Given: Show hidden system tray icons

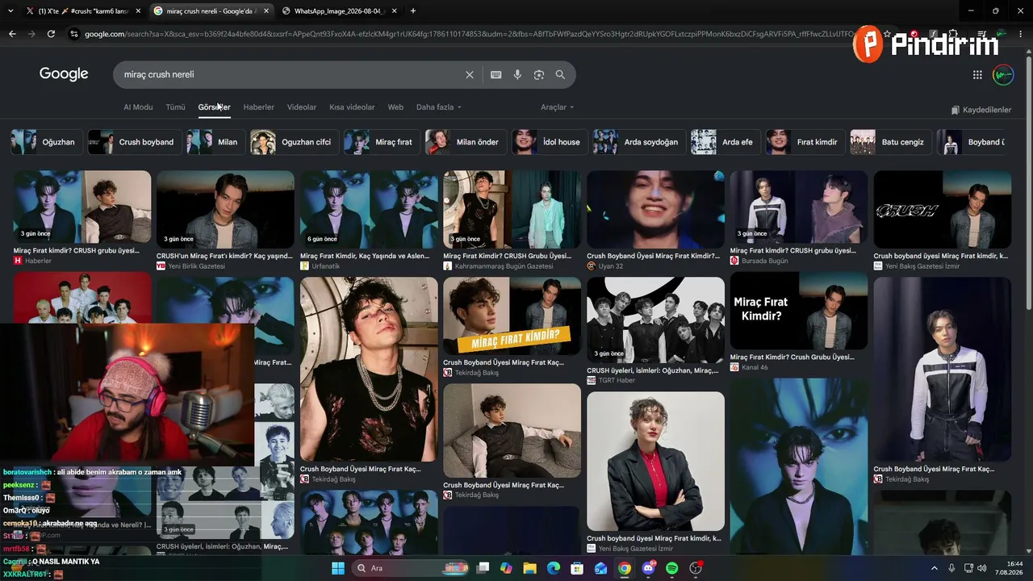Looking at the screenshot, I should [x=935, y=568].
